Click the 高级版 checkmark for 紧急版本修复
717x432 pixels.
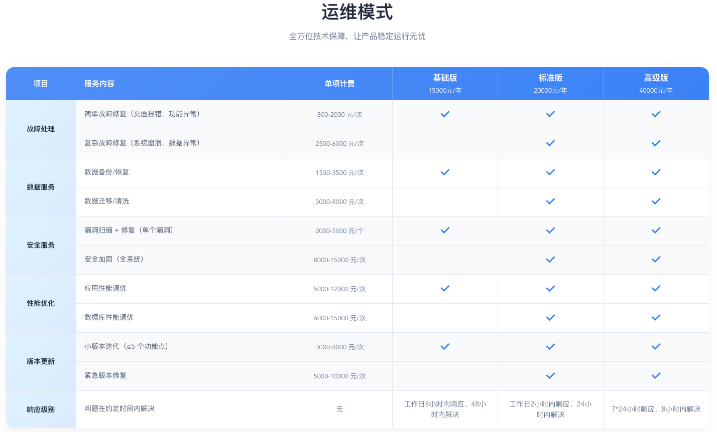tap(656, 376)
